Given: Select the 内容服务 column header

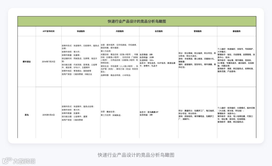Looking at the screenshot, I should point(120,31).
